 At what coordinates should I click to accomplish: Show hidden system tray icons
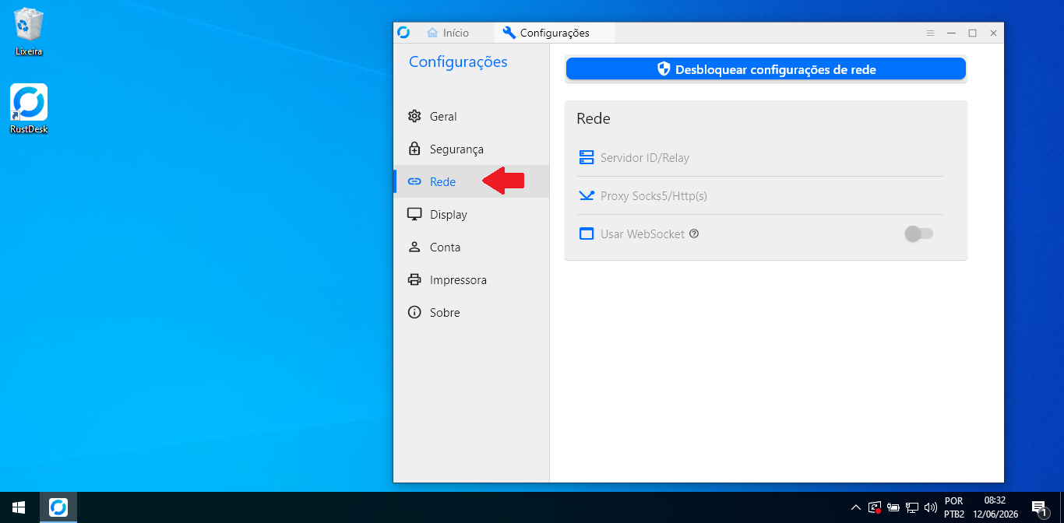tap(856, 507)
